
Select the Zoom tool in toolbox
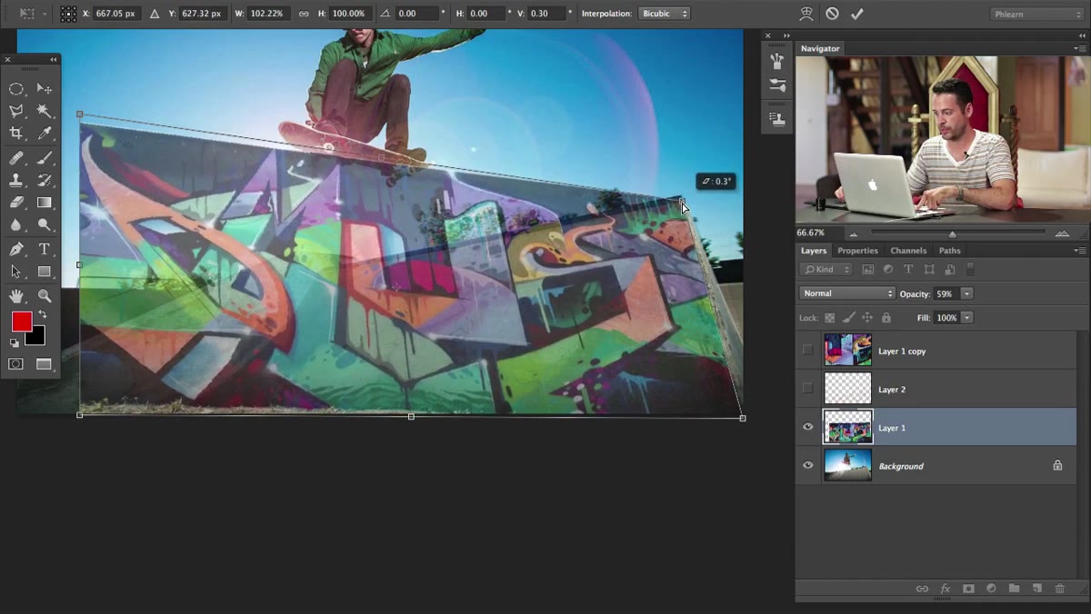[44, 296]
